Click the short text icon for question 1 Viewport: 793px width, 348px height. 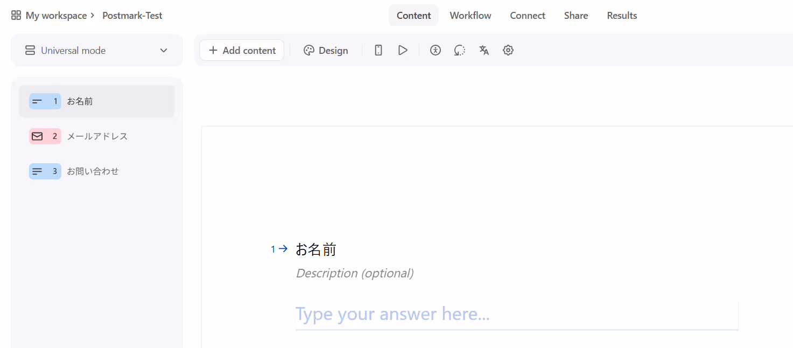[x=37, y=101]
